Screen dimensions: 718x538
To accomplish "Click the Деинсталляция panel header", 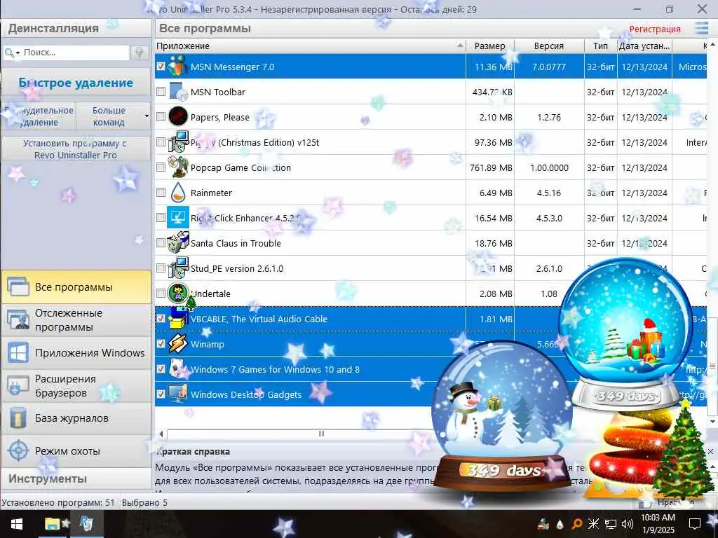I will tap(76, 28).
